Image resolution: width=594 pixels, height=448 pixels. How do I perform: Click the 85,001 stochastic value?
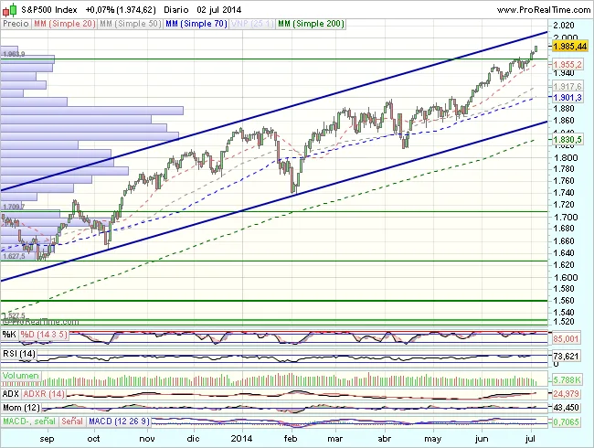566,339
